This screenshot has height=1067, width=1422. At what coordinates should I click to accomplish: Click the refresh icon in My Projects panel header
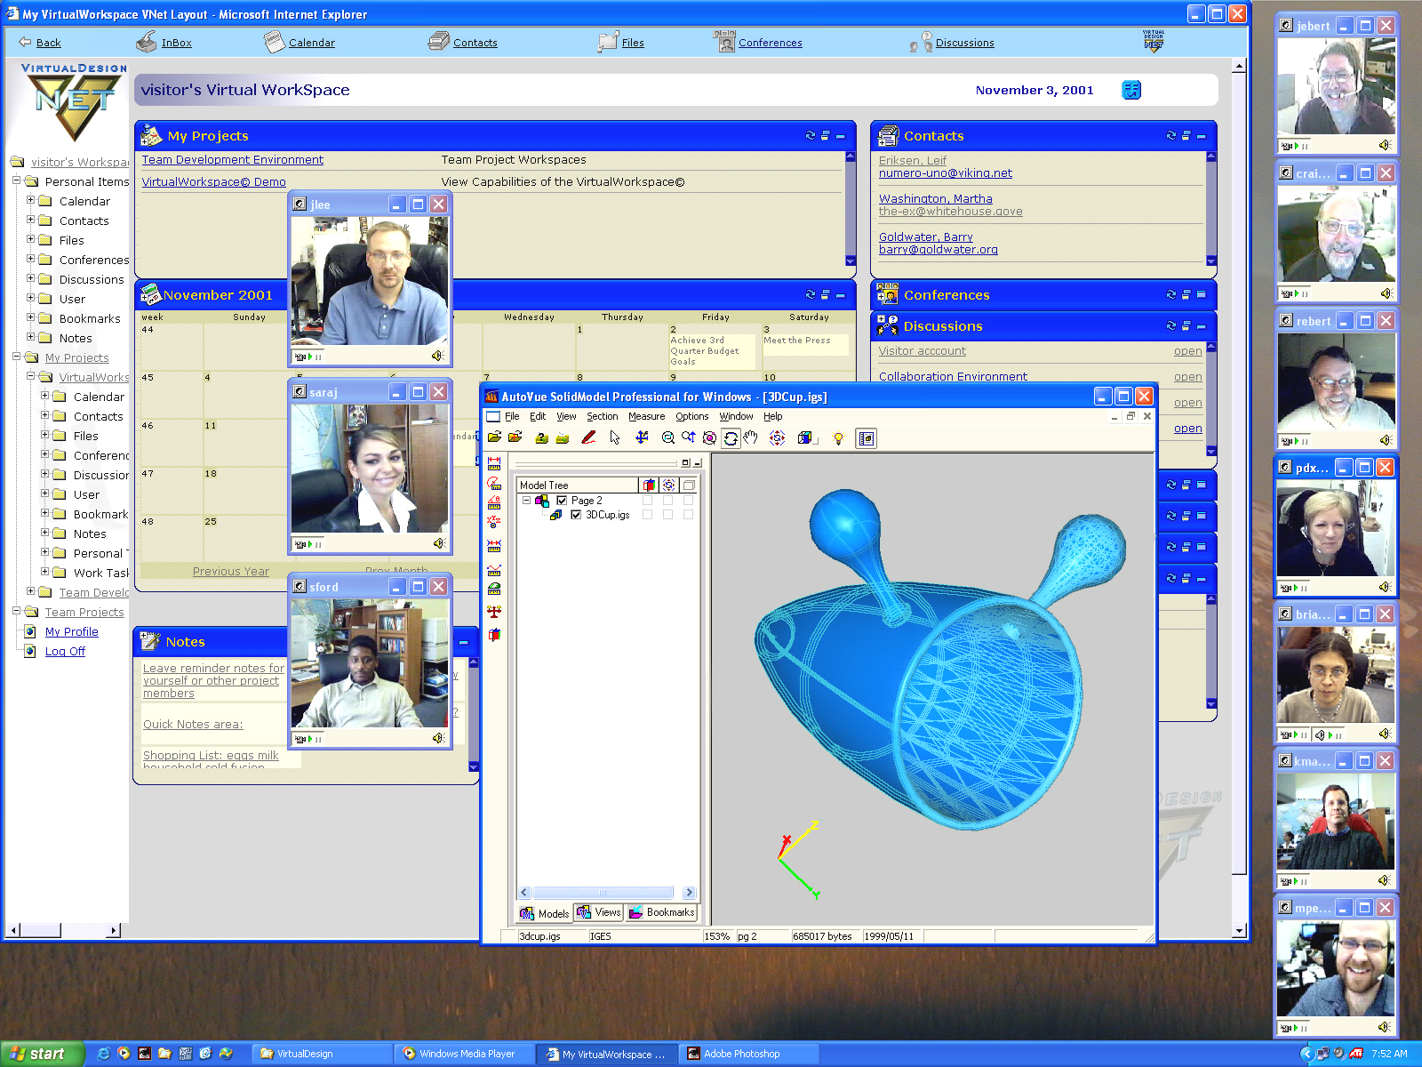810,136
